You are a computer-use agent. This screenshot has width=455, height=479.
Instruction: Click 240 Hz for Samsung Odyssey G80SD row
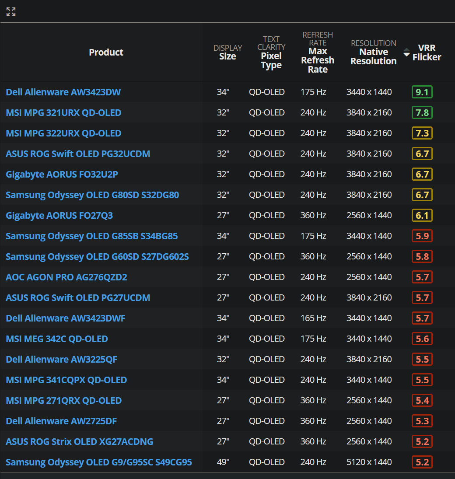point(313,195)
